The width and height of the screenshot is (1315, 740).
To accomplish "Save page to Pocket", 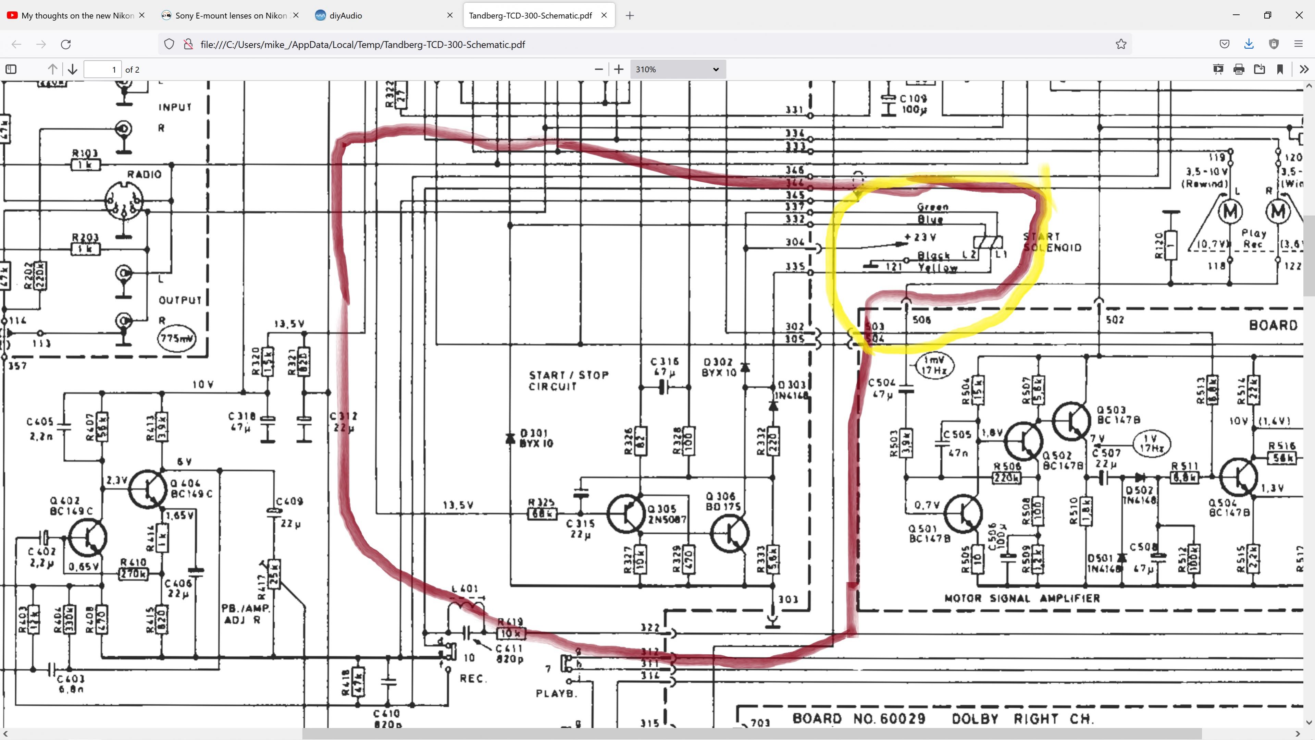I will pyautogui.click(x=1225, y=45).
